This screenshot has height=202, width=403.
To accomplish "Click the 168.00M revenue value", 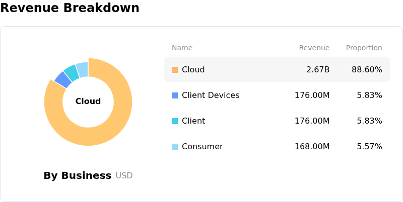I will [x=312, y=147].
